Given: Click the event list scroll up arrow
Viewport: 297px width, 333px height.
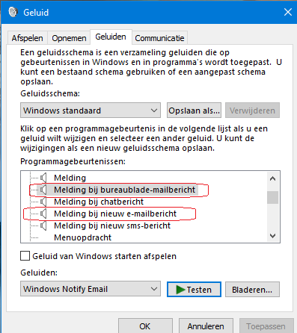Looking at the screenshot, I should [273, 178].
